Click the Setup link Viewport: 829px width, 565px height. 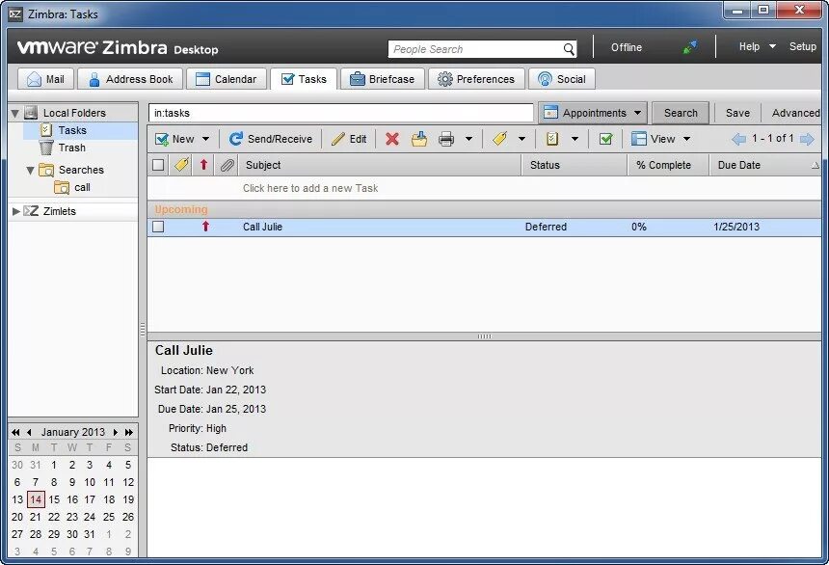pyautogui.click(x=803, y=46)
